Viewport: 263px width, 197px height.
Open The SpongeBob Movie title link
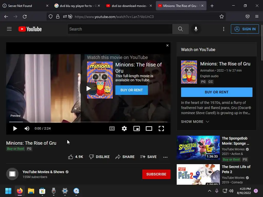coord(236,141)
